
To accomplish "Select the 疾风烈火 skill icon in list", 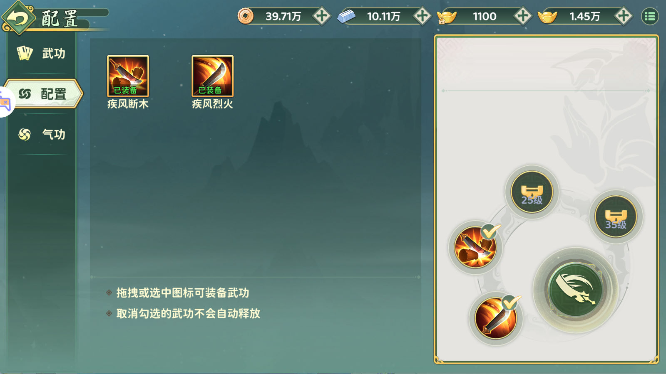I will (x=212, y=76).
